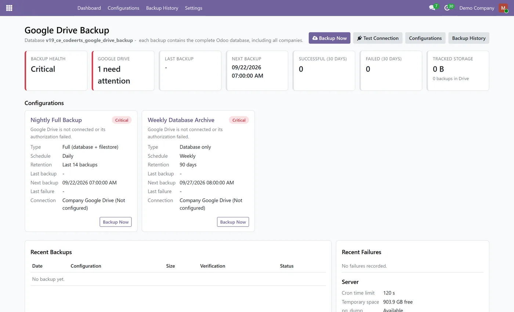Click the '903.9 GB free' temporary space value

tap(398, 302)
